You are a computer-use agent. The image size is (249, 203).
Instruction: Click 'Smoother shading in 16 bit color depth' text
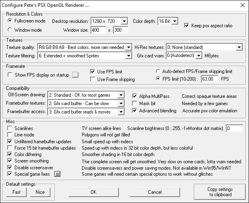coord(118,154)
